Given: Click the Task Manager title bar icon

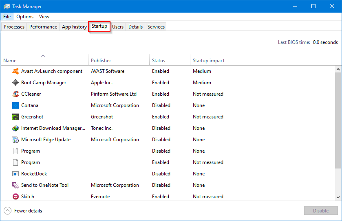Looking at the screenshot, I should tap(7, 7).
